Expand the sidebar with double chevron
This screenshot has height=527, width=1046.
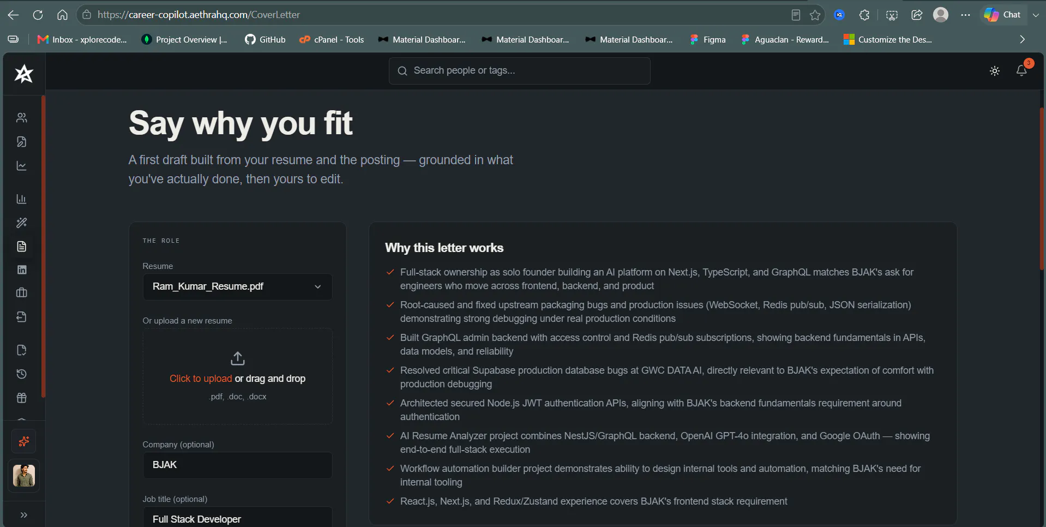[x=24, y=515]
